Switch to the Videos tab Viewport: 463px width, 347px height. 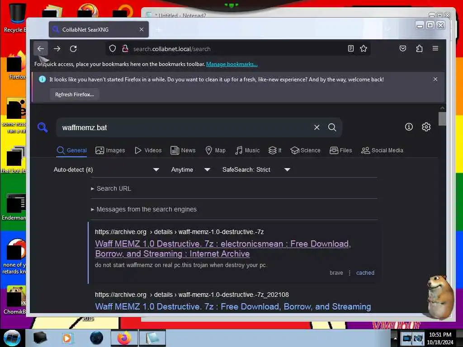pyautogui.click(x=148, y=150)
